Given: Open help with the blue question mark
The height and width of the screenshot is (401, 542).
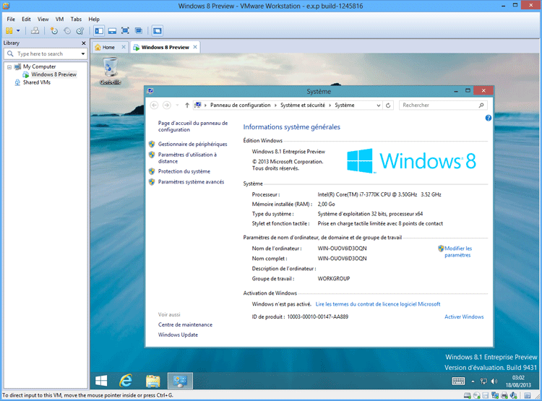Looking at the screenshot, I should click(x=488, y=118).
